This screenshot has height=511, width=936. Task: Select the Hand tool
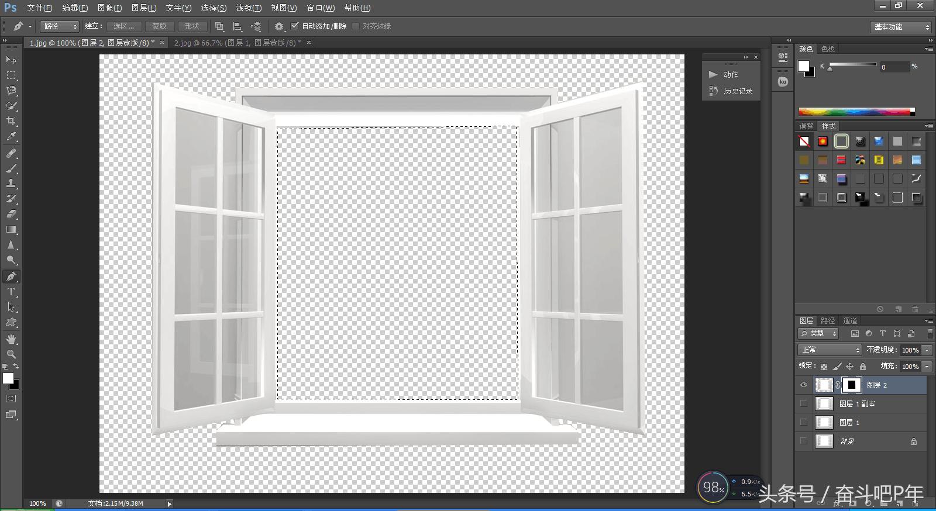[11, 339]
